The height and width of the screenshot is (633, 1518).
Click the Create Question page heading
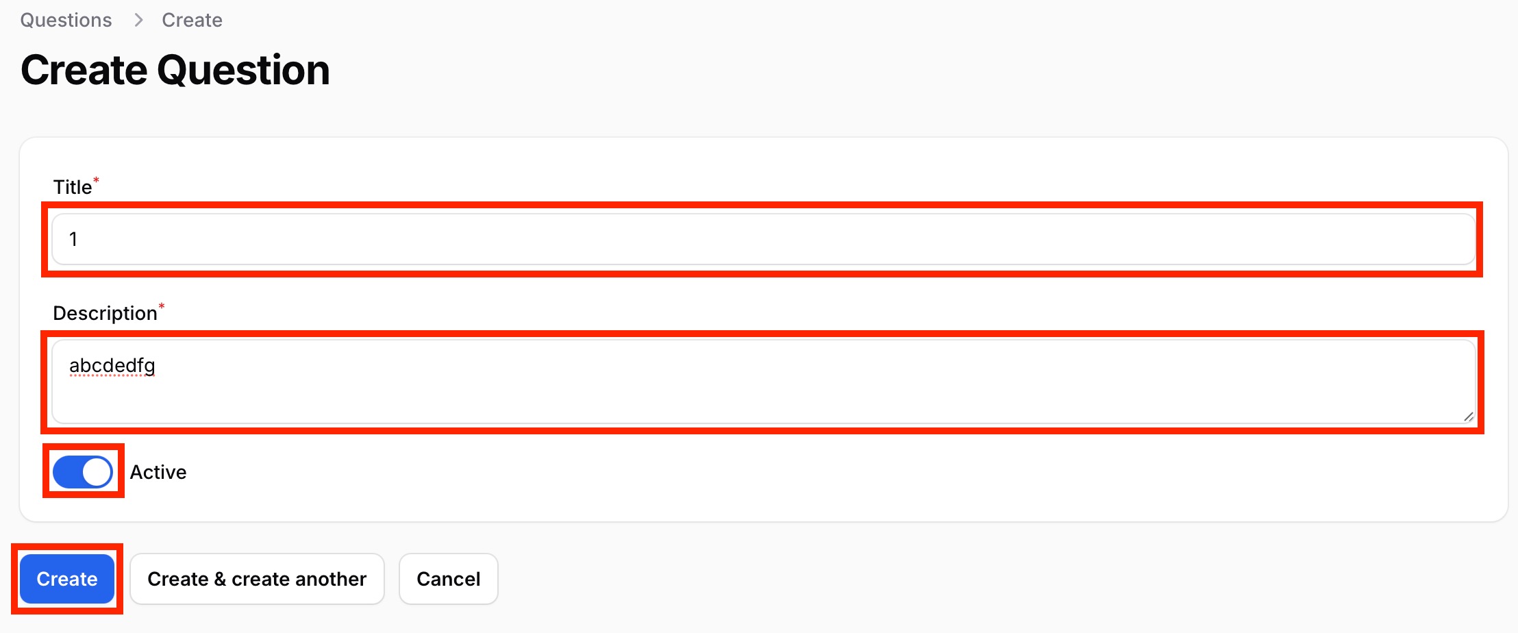tap(175, 70)
